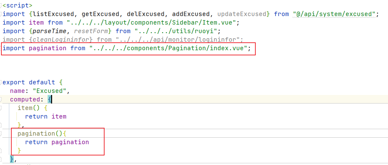This screenshot has height=165, width=388.
Task: Click item in the import item line
Action: coord(36,23)
